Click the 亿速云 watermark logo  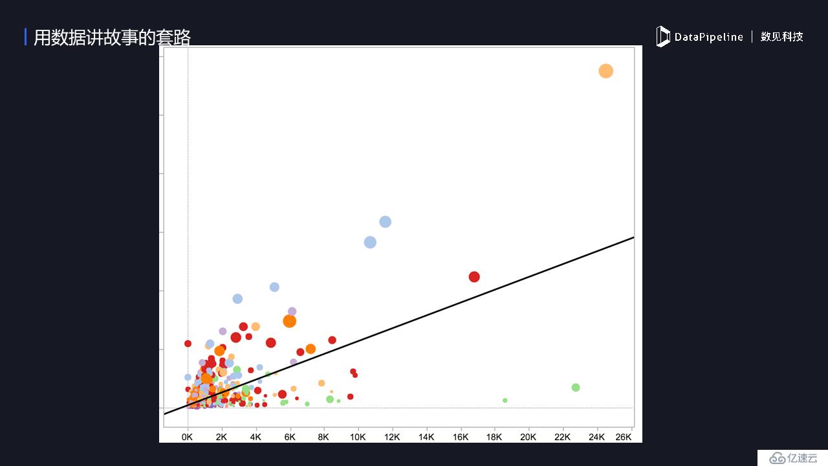pyautogui.click(x=793, y=458)
